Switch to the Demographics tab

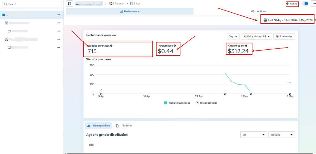[98, 126]
